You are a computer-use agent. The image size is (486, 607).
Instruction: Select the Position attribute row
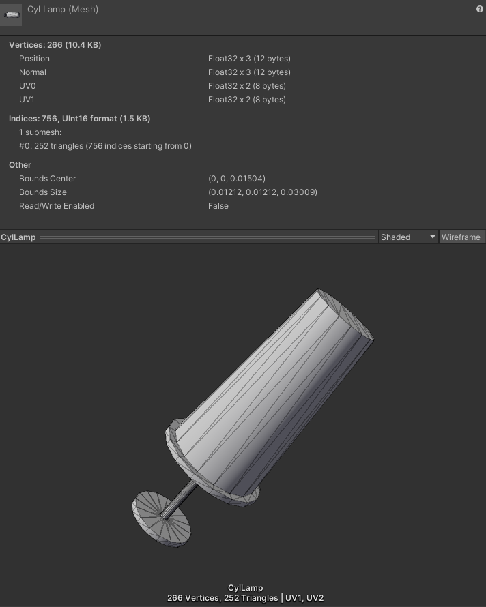tap(34, 59)
